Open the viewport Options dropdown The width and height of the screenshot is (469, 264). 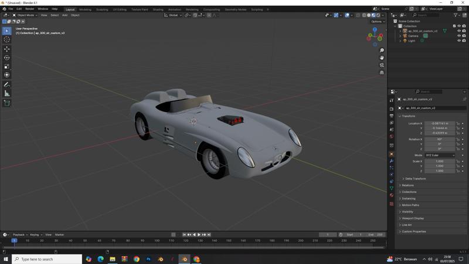point(378,22)
